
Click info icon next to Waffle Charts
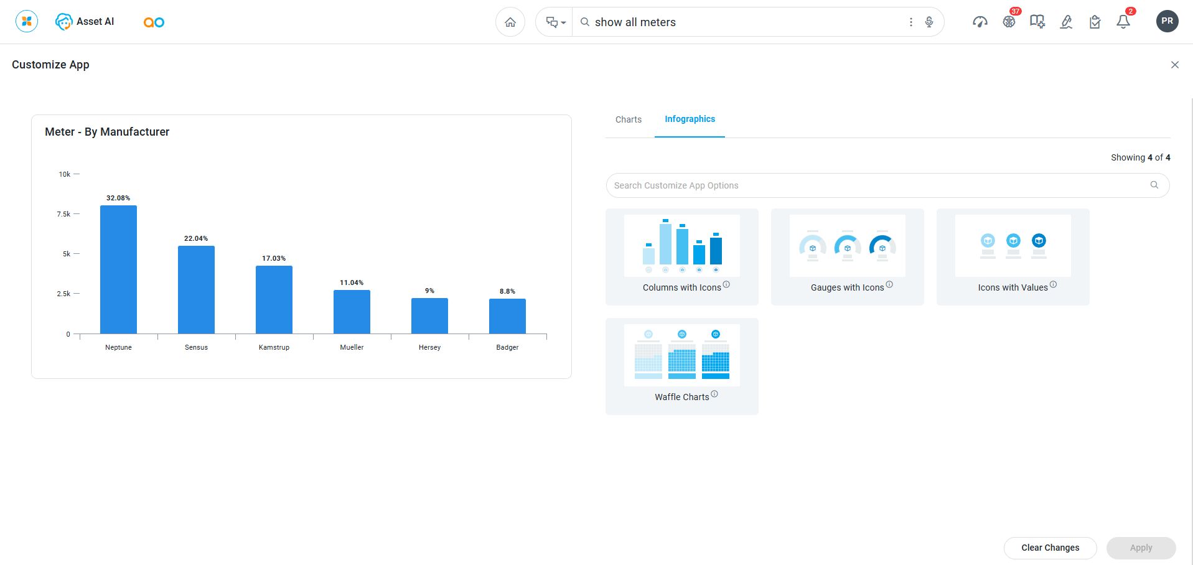(714, 394)
